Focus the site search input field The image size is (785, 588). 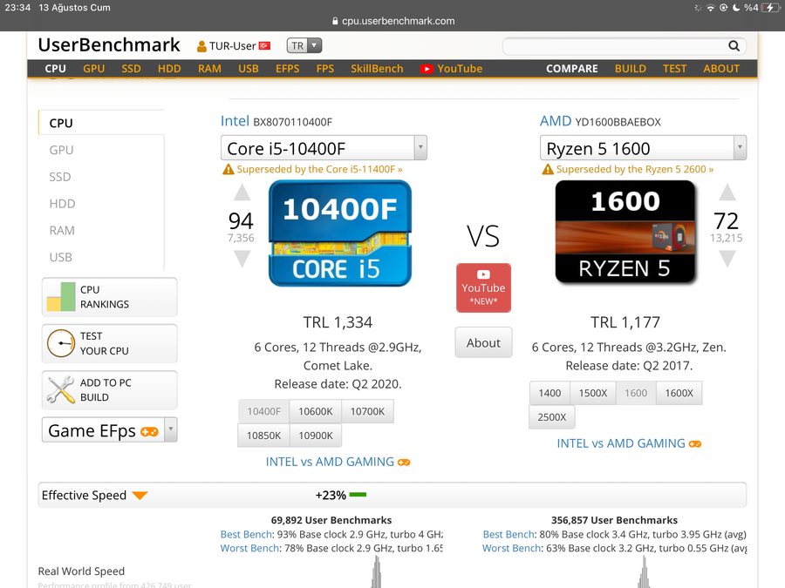(615, 46)
